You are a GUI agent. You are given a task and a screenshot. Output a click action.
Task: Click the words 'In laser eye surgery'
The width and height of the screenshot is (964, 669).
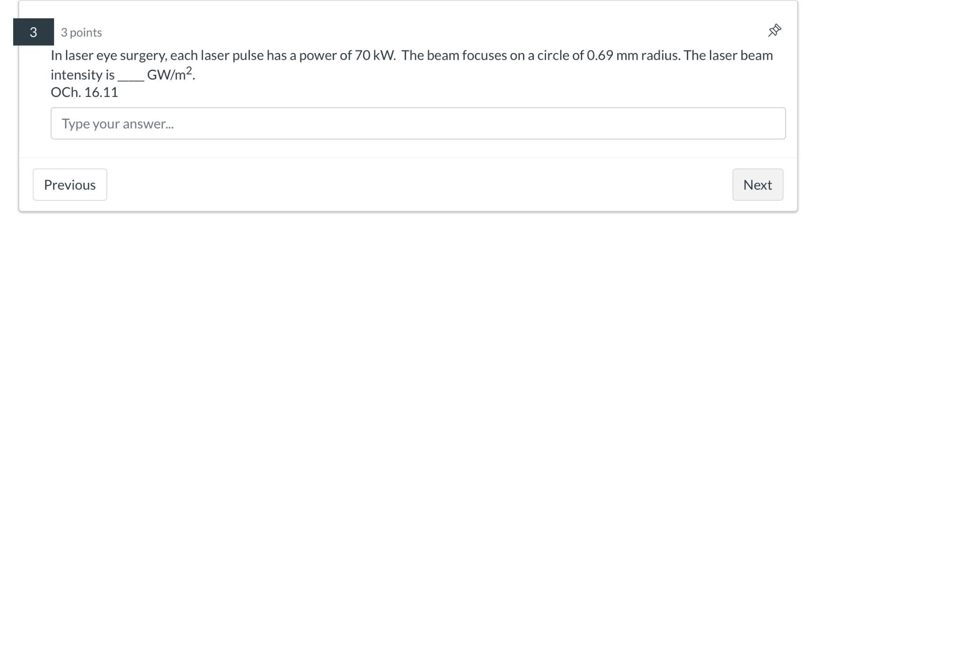(x=108, y=56)
